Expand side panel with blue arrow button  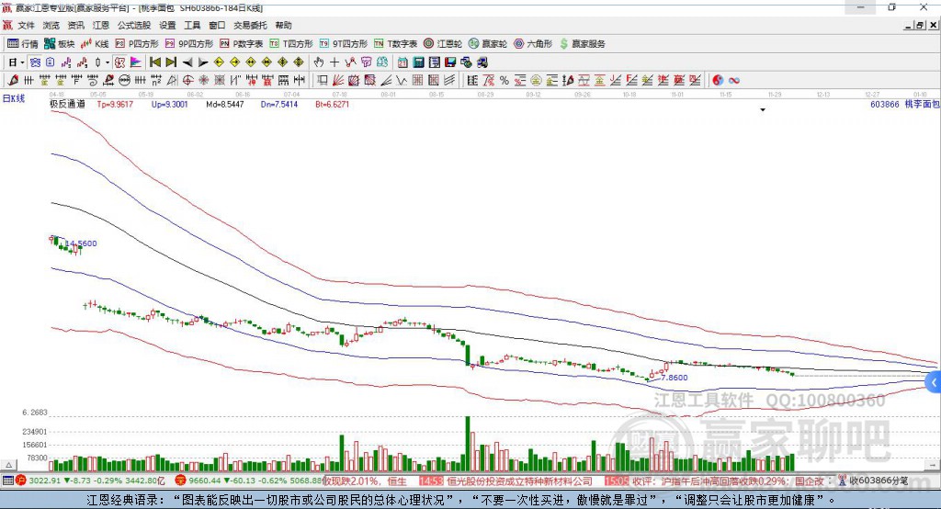934,382
